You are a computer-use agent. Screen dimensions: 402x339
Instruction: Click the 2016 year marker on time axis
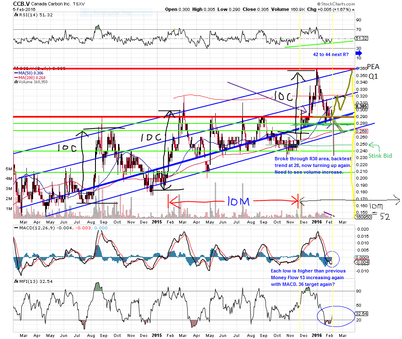pos(317,222)
